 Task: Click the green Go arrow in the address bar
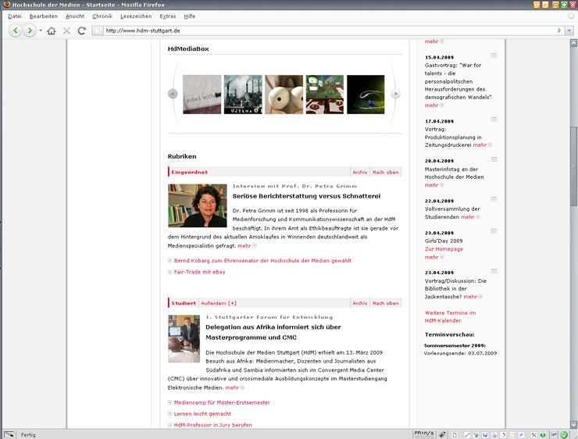[x=559, y=30]
